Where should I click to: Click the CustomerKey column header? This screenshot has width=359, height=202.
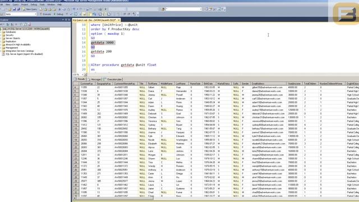[88, 84]
